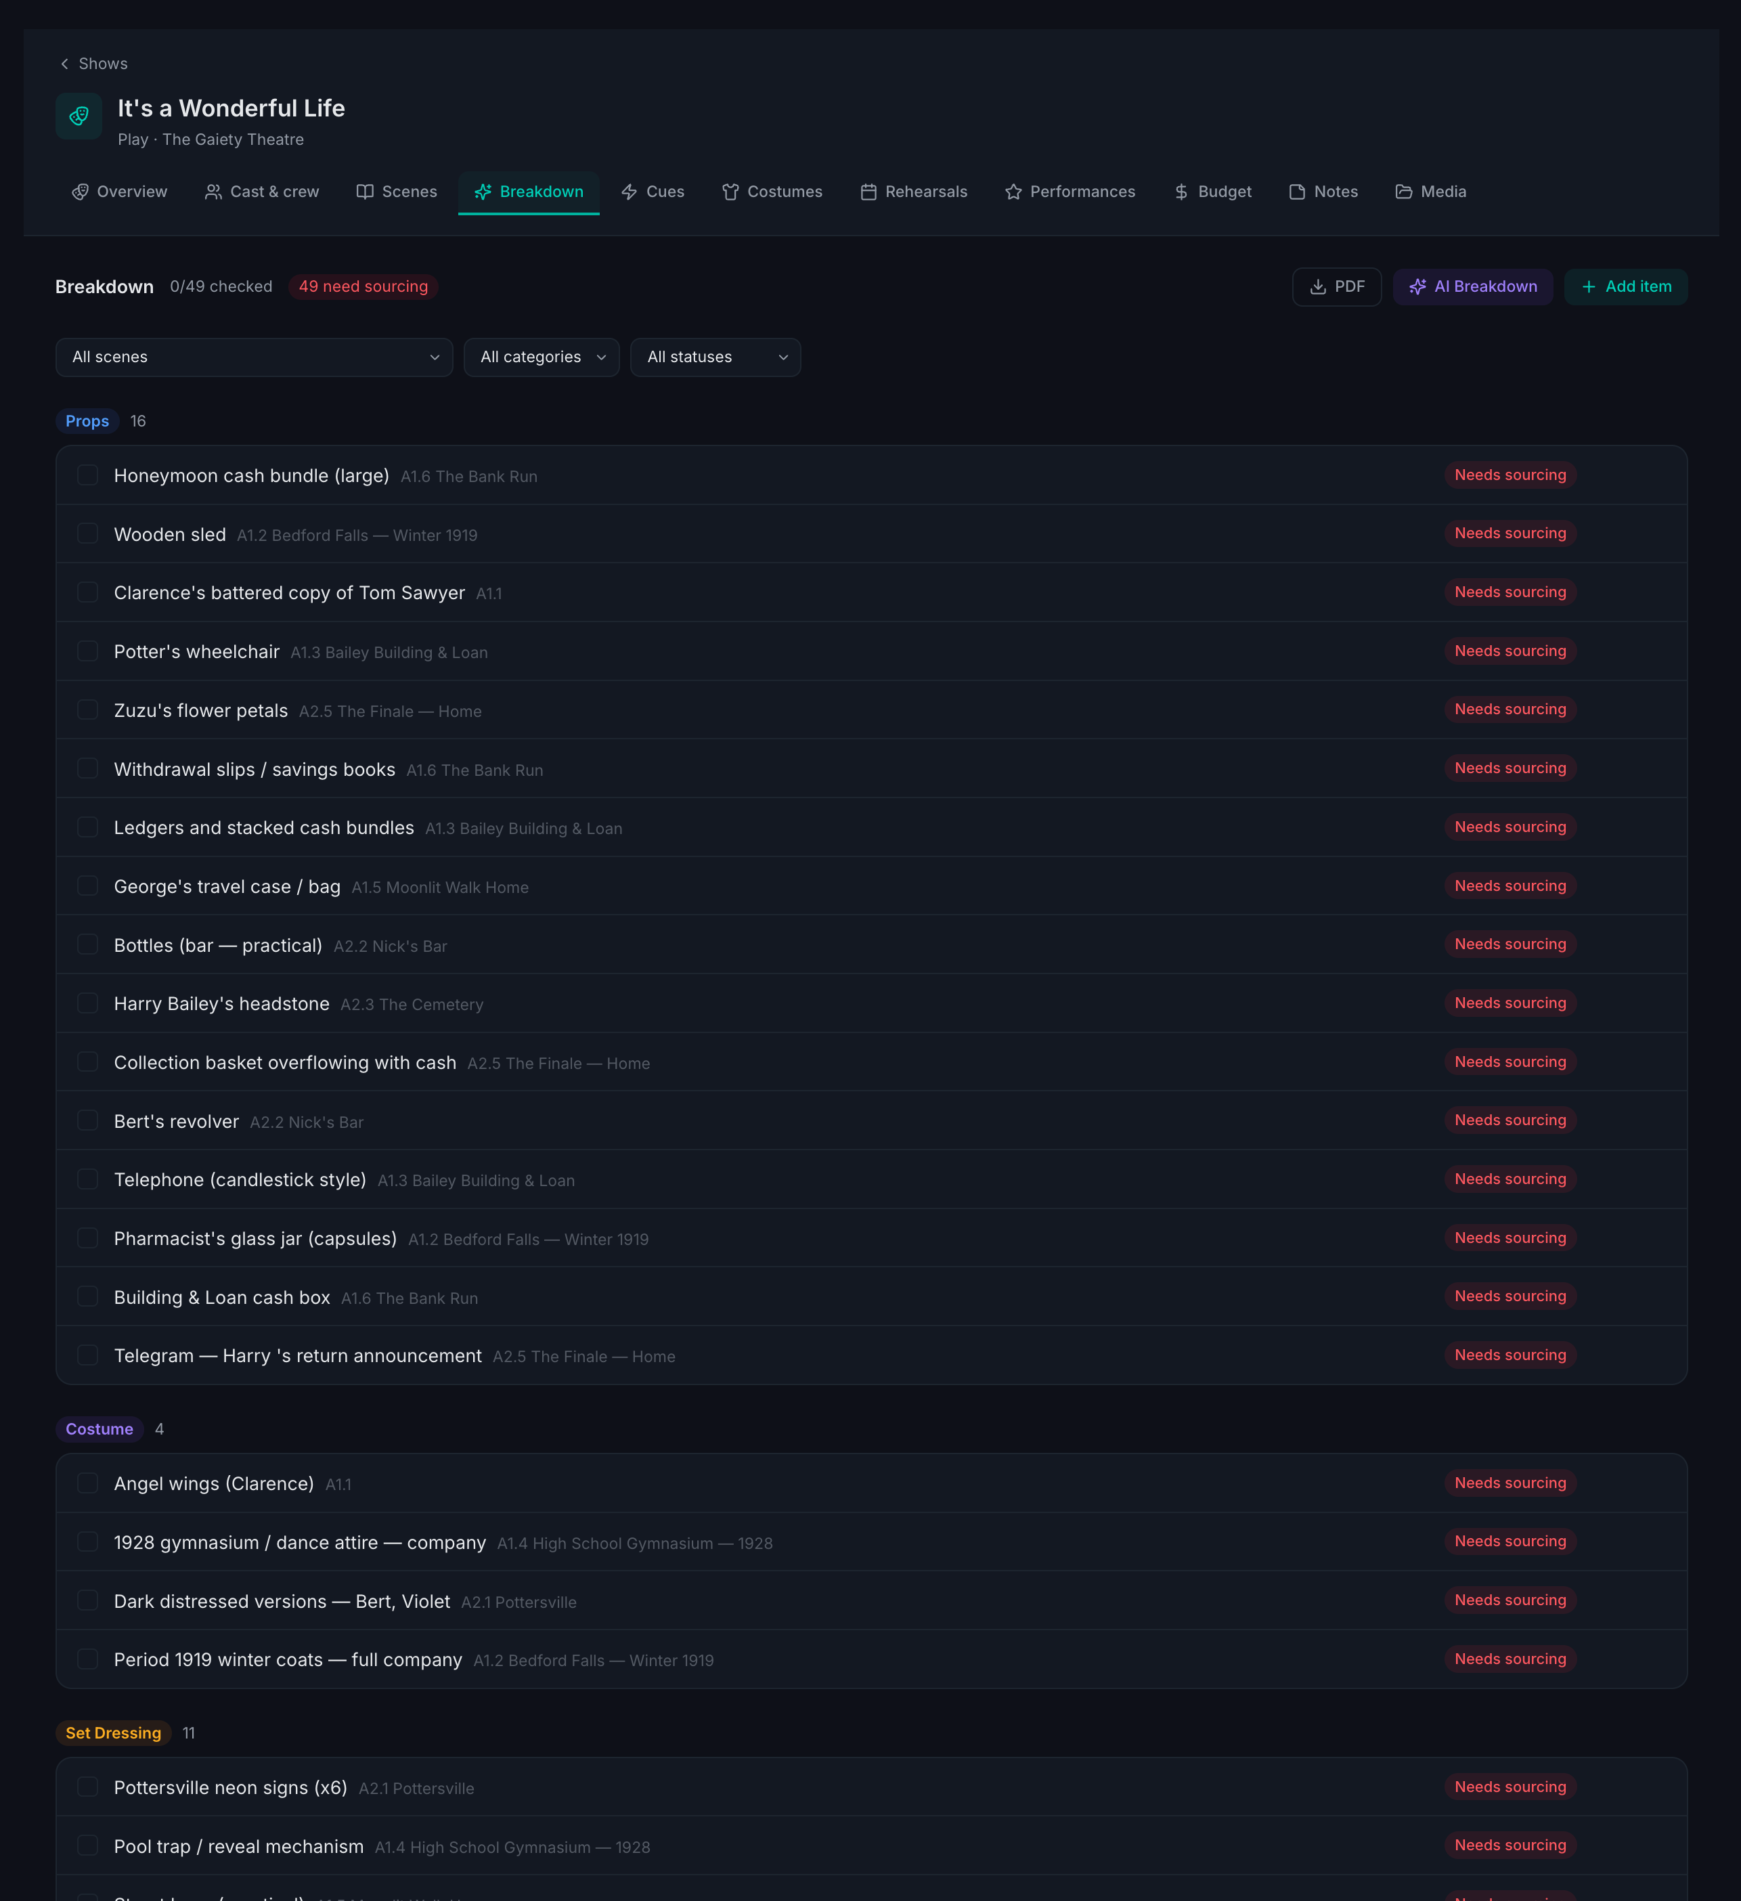Click the Set Dressing category label

point(113,1733)
